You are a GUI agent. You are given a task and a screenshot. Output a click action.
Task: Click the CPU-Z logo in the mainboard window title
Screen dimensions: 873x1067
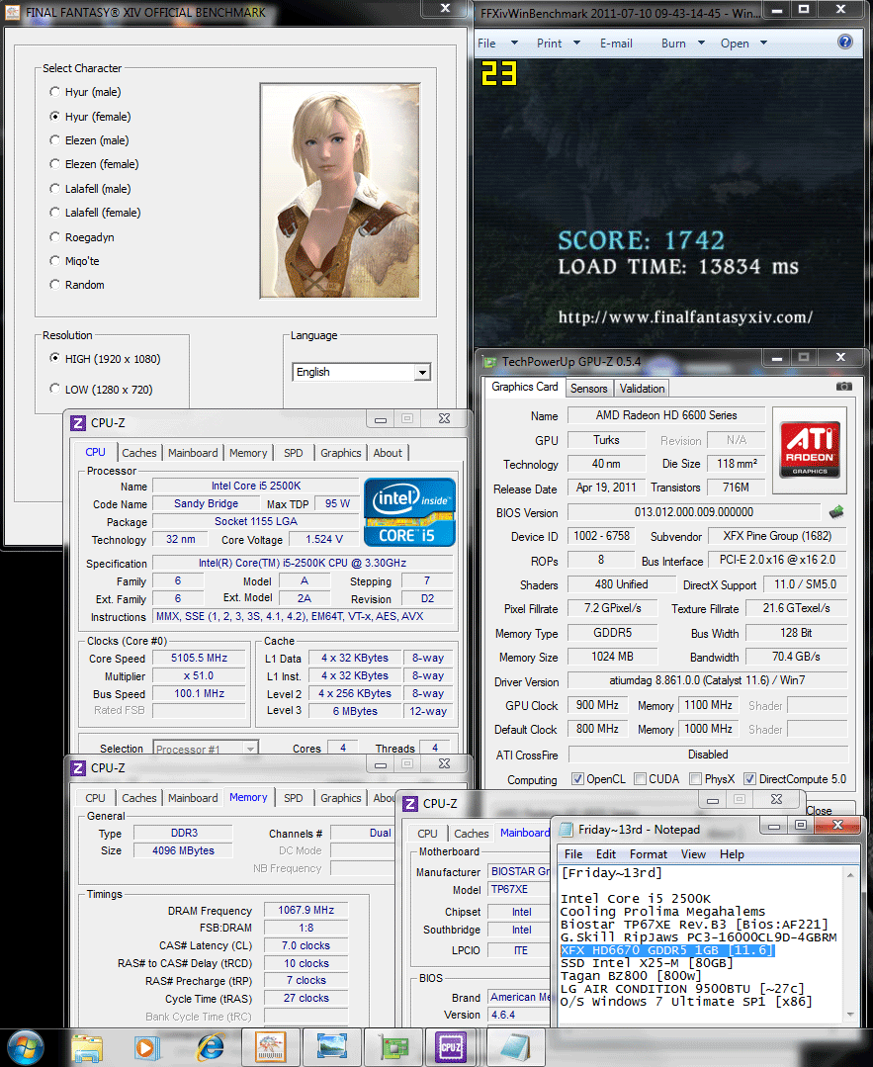(x=410, y=804)
